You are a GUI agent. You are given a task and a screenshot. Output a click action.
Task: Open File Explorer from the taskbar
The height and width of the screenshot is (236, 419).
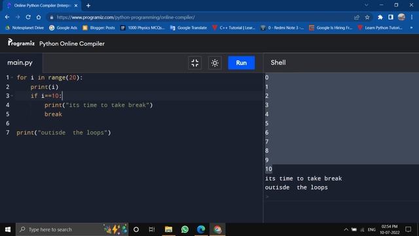(x=168, y=229)
